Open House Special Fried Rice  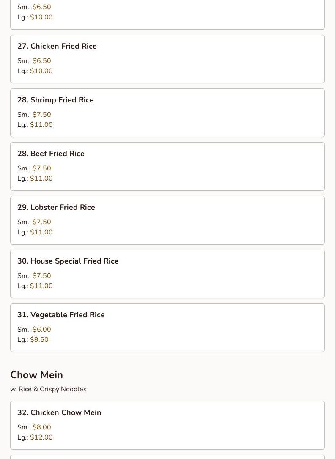point(167,274)
